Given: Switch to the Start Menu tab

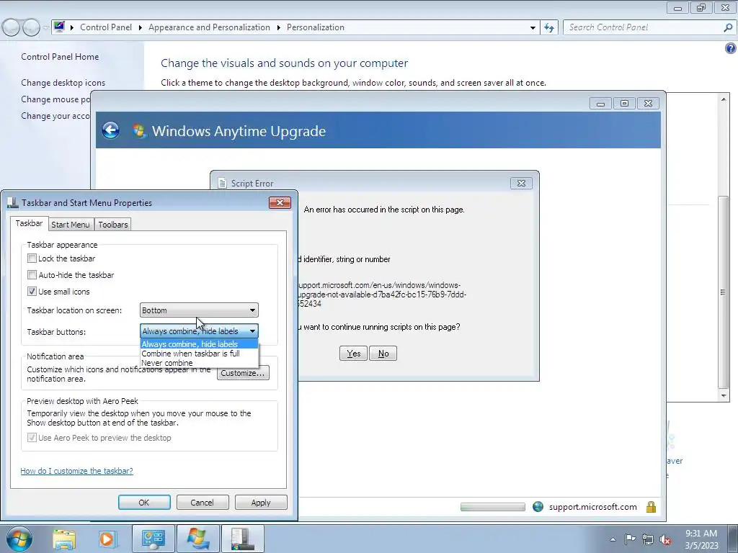Looking at the screenshot, I should point(71,225).
